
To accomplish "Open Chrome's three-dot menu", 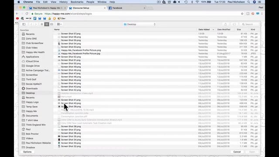I will tap(262, 14).
